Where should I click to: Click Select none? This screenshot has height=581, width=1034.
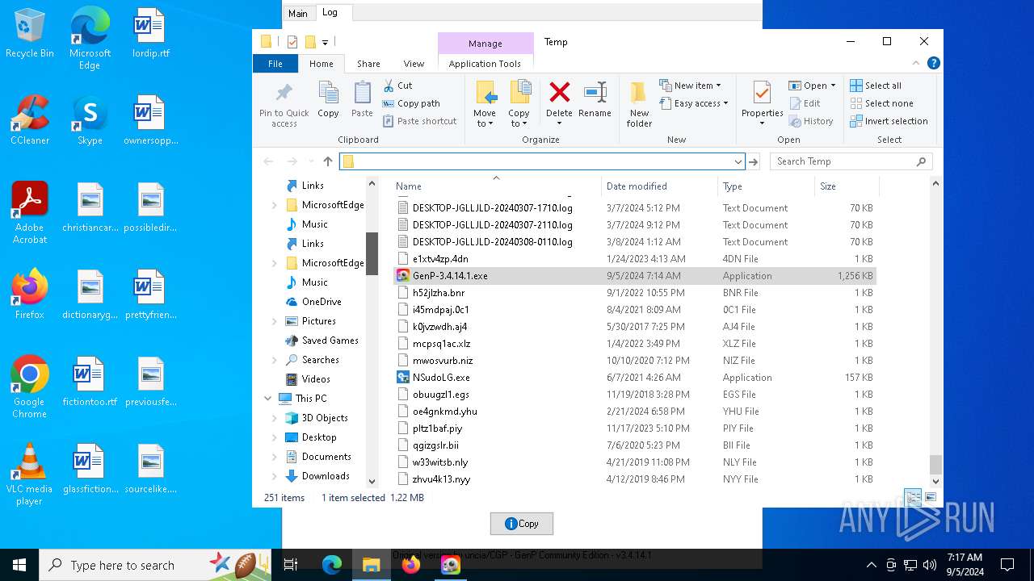pos(881,103)
